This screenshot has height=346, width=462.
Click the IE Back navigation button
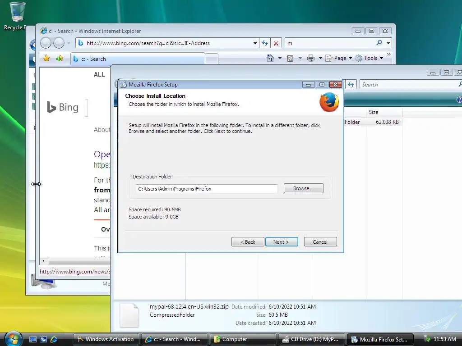(46, 43)
